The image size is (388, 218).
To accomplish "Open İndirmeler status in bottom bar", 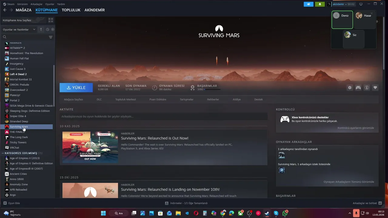I will [x=186, y=203].
